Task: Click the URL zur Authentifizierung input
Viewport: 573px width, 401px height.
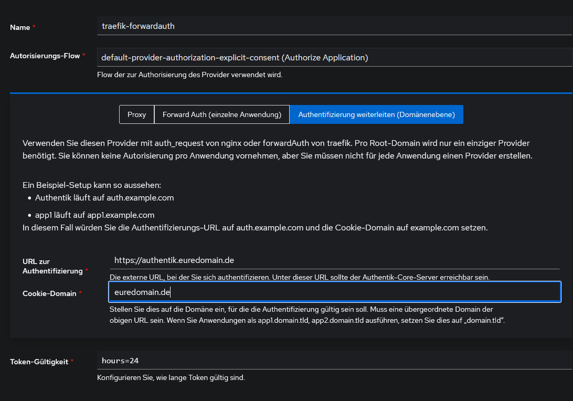Action: point(334,260)
